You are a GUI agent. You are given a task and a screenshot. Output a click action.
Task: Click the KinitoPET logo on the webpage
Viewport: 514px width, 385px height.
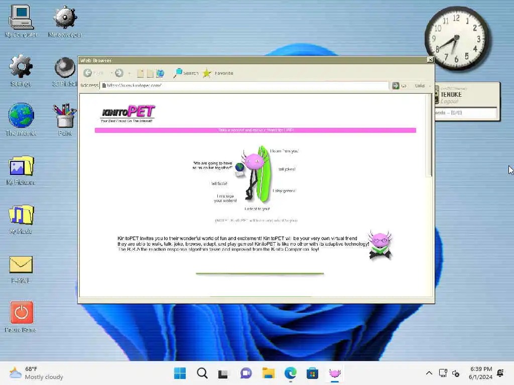[127, 114]
